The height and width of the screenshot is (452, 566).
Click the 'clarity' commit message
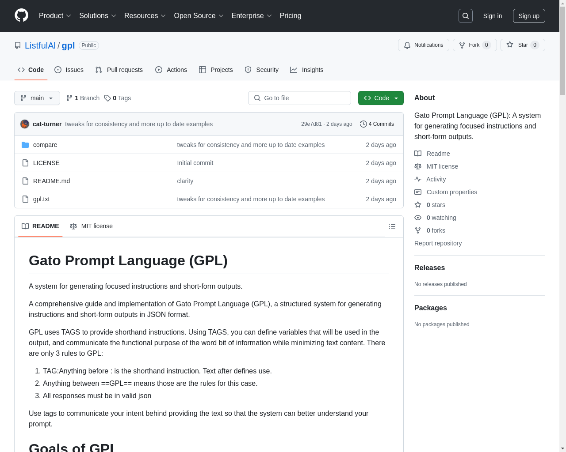pyautogui.click(x=185, y=181)
